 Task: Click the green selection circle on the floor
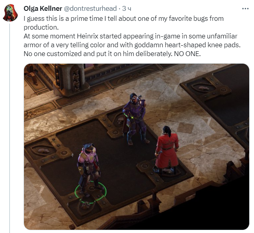[x=91, y=193]
